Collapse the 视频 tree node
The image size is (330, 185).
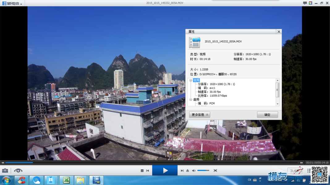click(x=191, y=80)
